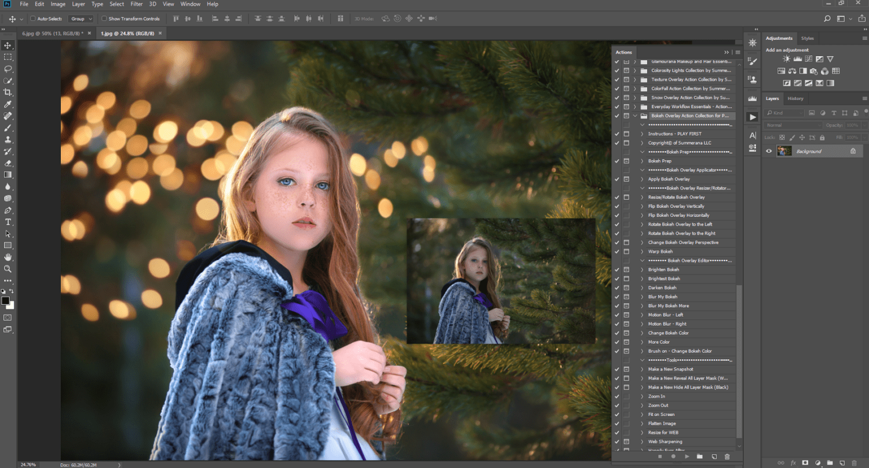Viewport: 869px width, 468px height.
Task: Open the layer blend mode dropdown
Action: click(x=793, y=125)
